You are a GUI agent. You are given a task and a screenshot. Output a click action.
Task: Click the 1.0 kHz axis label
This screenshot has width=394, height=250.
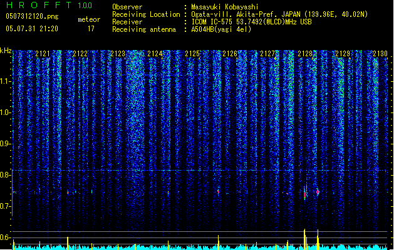click(5, 112)
